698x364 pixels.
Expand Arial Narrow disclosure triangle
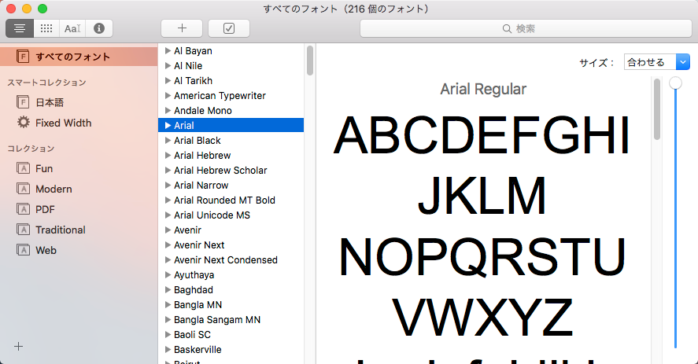[168, 185]
